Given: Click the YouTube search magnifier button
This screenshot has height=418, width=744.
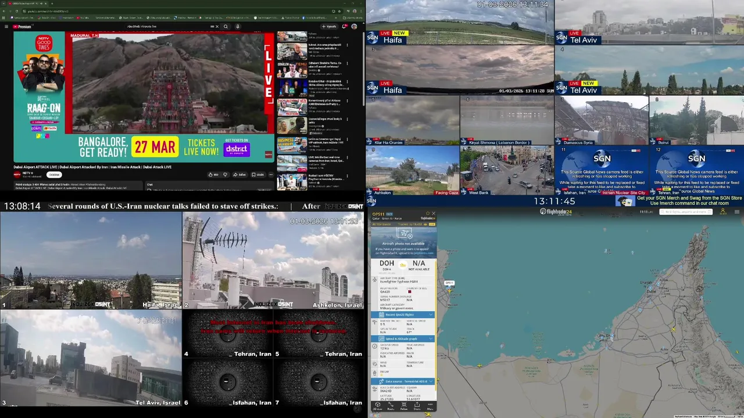Looking at the screenshot, I should pyautogui.click(x=226, y=26).
